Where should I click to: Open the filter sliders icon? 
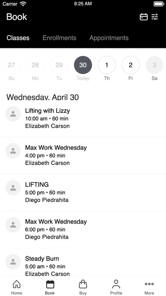(x=155, y=17)
